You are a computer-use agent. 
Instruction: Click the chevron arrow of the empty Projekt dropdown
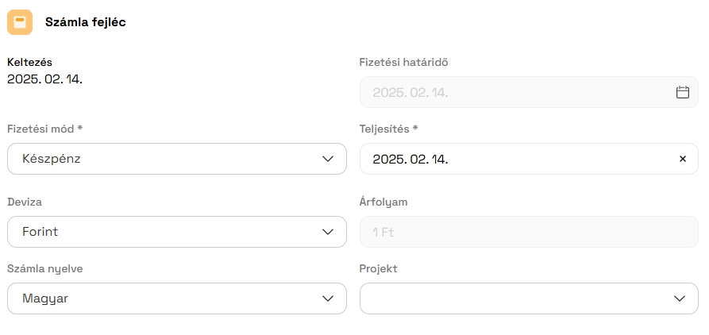click(680, 298)
